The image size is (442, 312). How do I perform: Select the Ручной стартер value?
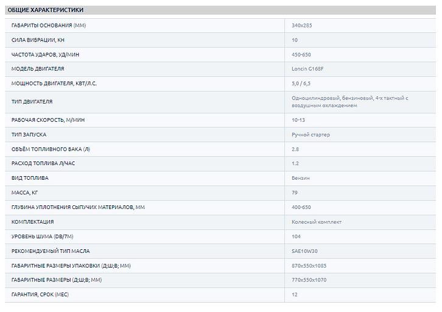(310, 135)
